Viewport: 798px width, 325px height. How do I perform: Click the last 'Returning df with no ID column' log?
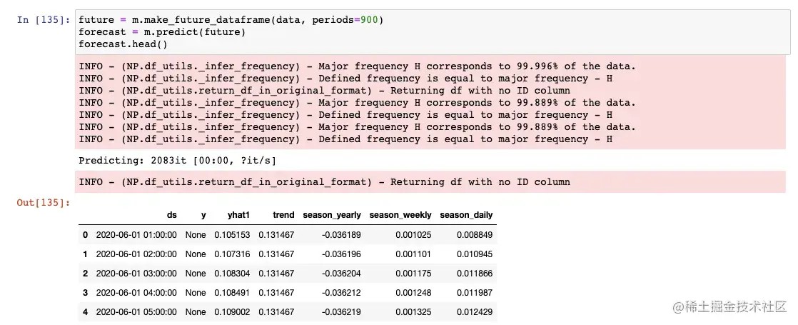point(325,182)
